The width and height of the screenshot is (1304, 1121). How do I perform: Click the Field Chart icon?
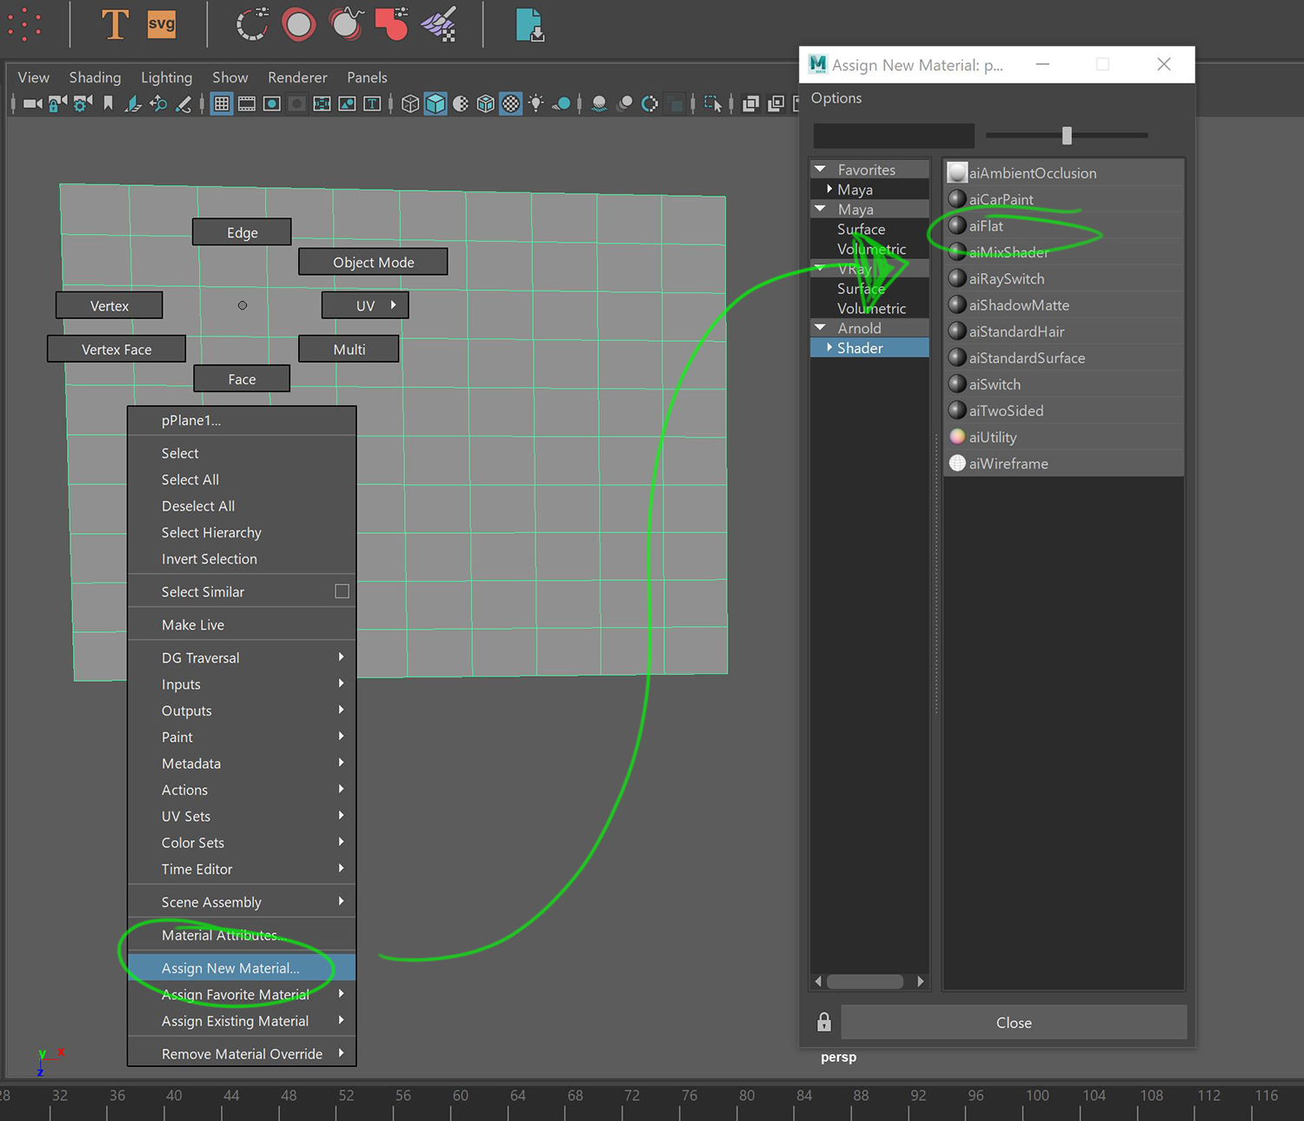(x=322, y=104)
